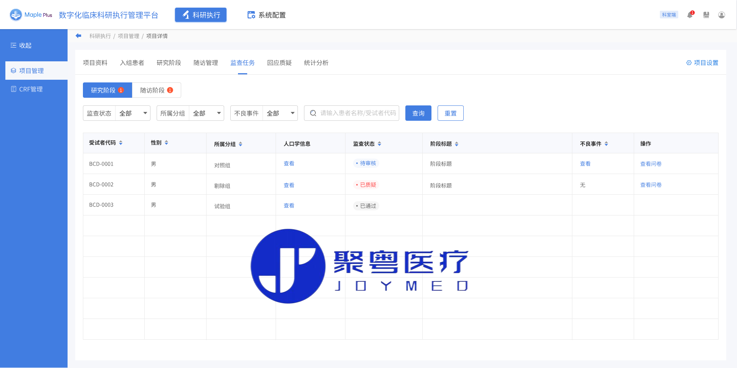View questionnaire for BCD-0001 via 查看问卷
This screenshot has width=737, height=368.
[x=651, y=164]
